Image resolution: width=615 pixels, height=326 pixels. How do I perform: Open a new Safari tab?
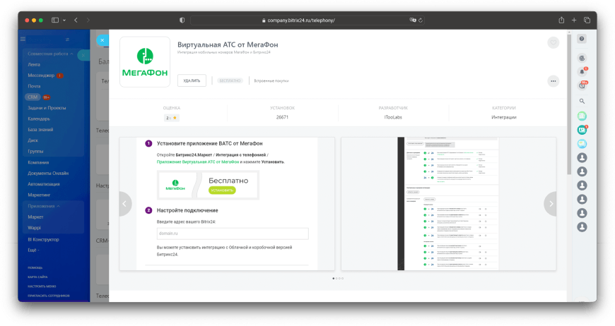point(574,20)
